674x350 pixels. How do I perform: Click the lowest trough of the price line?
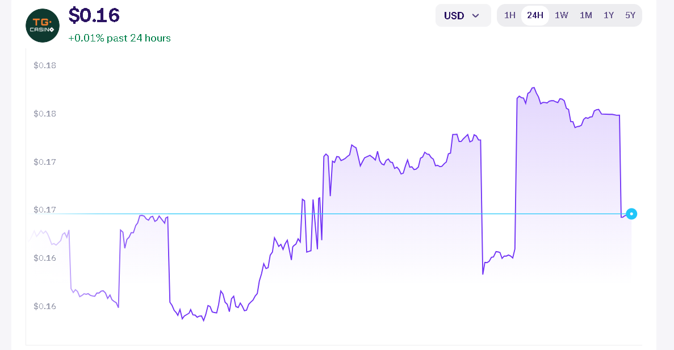(x=204, y=321)
